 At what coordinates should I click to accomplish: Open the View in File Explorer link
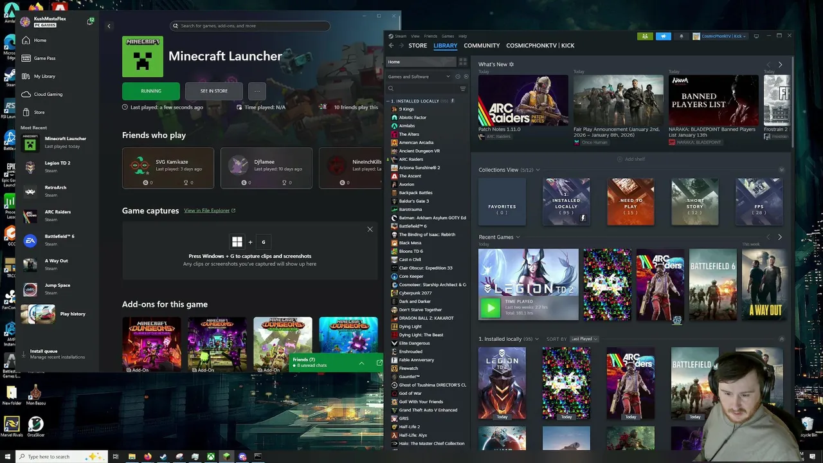point(210,210)
